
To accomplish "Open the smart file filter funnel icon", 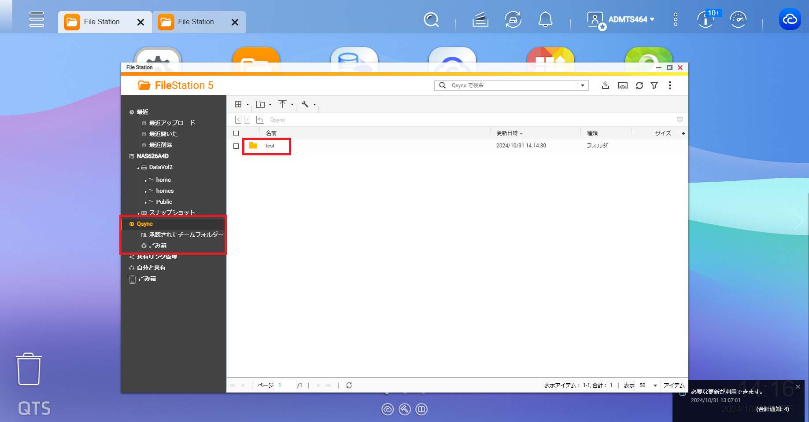I will tap(654, 85).
